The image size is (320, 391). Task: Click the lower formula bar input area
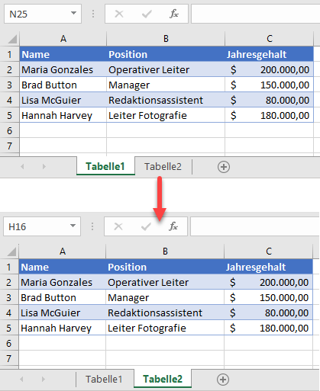pos(255,226)
